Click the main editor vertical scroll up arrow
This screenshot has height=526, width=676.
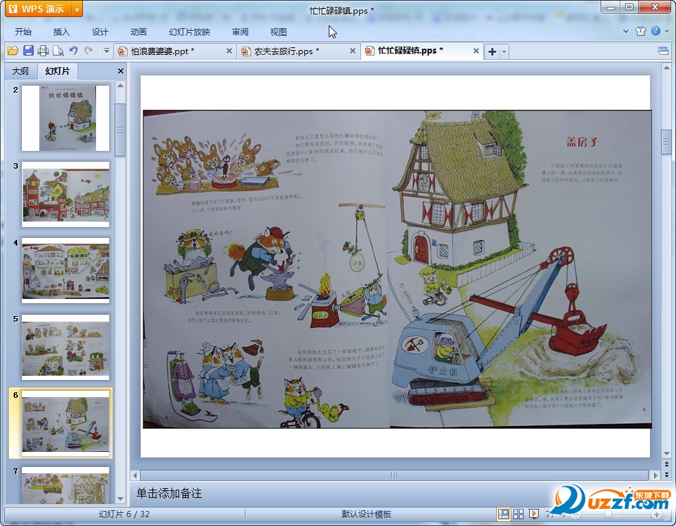(666, 68)
